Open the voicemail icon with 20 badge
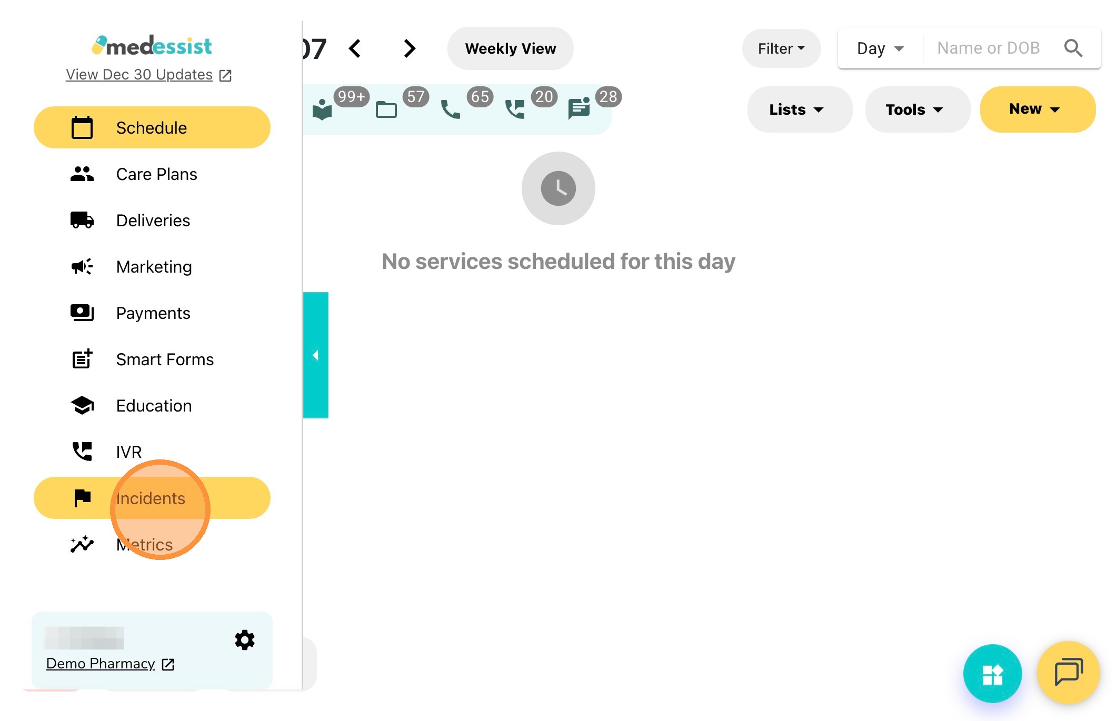This screenshot has height=721, width=1117. pyautogui.click(x=515, y=109)
